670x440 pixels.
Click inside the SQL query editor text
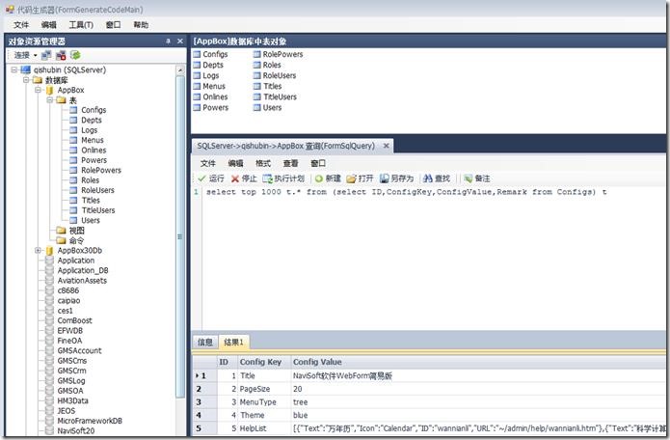[x=406, y=192]
